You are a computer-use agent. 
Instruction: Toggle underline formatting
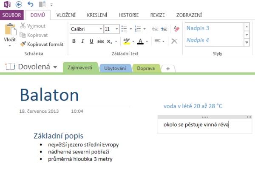point(91,41)
